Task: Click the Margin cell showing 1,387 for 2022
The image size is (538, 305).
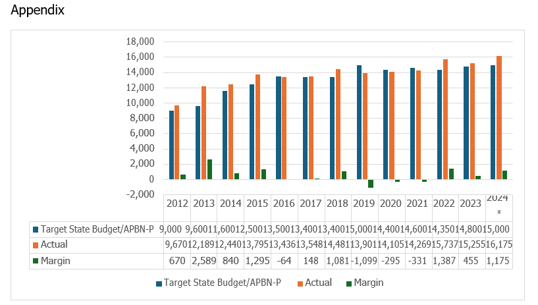Action: click(x=445, y=261)
